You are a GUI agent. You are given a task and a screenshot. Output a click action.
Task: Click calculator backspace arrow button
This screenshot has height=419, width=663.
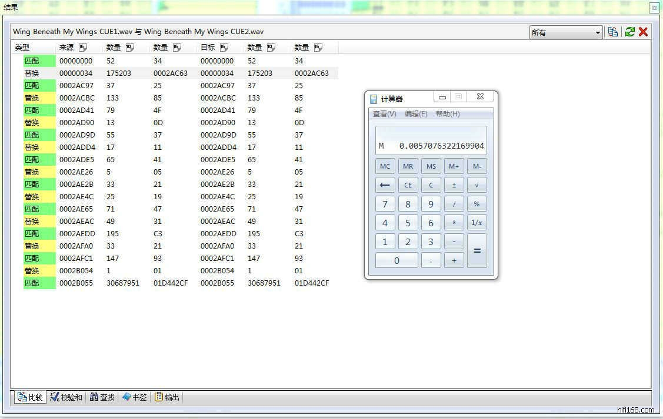[x=385, y=185]
